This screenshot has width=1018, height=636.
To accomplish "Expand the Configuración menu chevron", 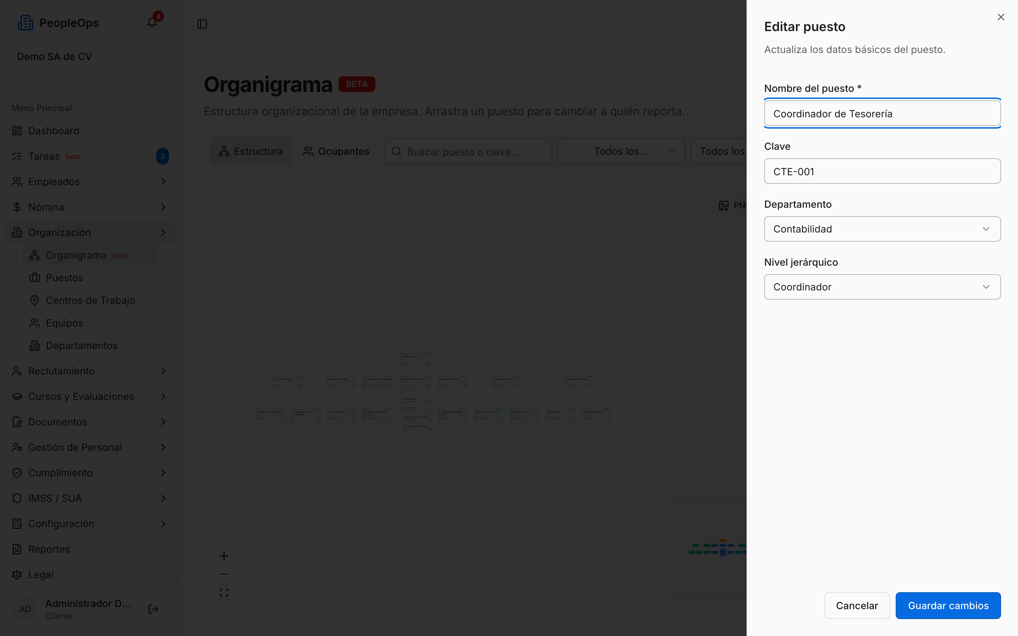I will coord(163,524).
